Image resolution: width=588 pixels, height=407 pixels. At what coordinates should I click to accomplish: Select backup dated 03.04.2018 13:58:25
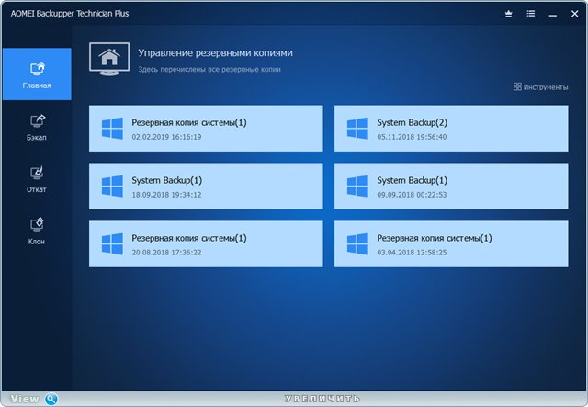tap(451, 243)
